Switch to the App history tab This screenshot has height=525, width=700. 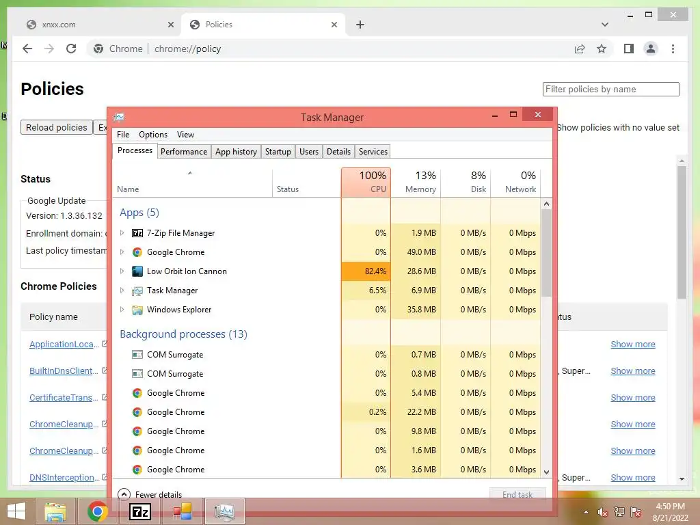(236, 151)
